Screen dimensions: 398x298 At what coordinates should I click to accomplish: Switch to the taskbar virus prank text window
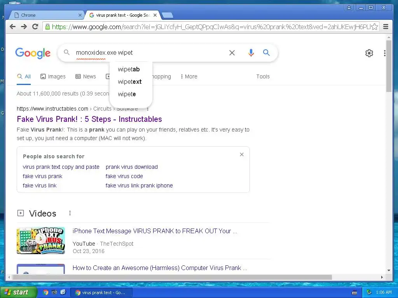pos(101,293)
